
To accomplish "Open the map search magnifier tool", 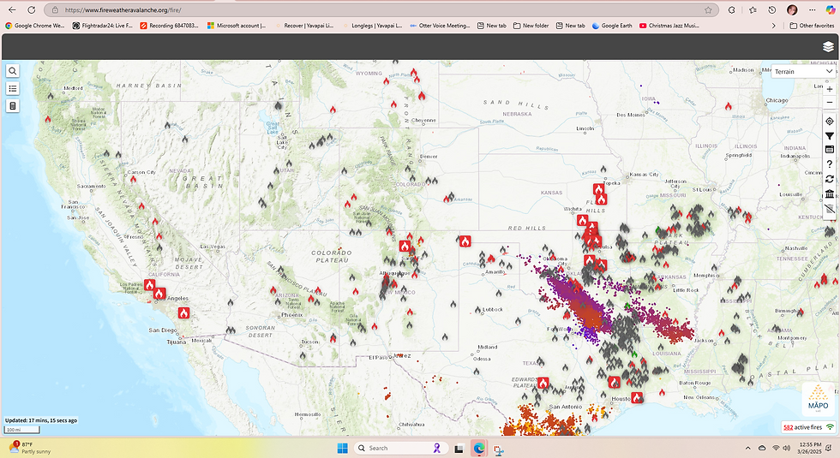I will pos(13,71).
